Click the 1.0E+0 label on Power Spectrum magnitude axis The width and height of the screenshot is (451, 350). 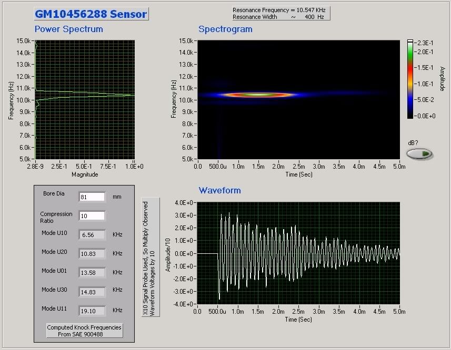pos(133,167)
